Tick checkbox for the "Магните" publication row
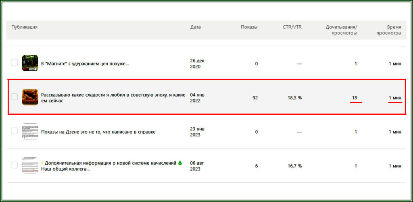Viewport: 413px width, 202px height. click(14, 63)
